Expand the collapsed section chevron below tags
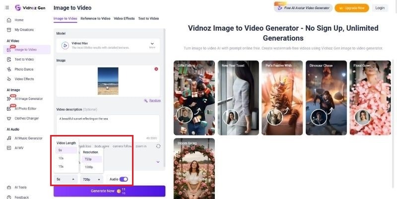The width and height of the screenshot is (397, 199). click(x=158, y=162)
